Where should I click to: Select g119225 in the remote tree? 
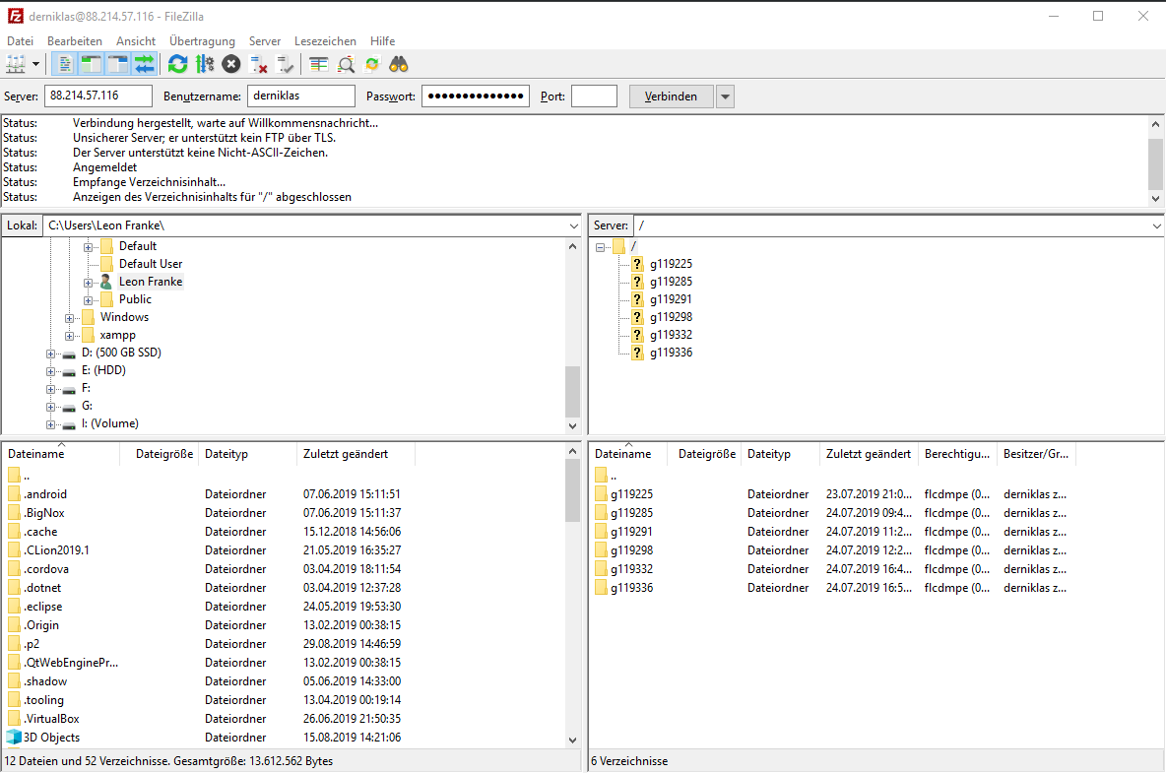click(671, 264)
